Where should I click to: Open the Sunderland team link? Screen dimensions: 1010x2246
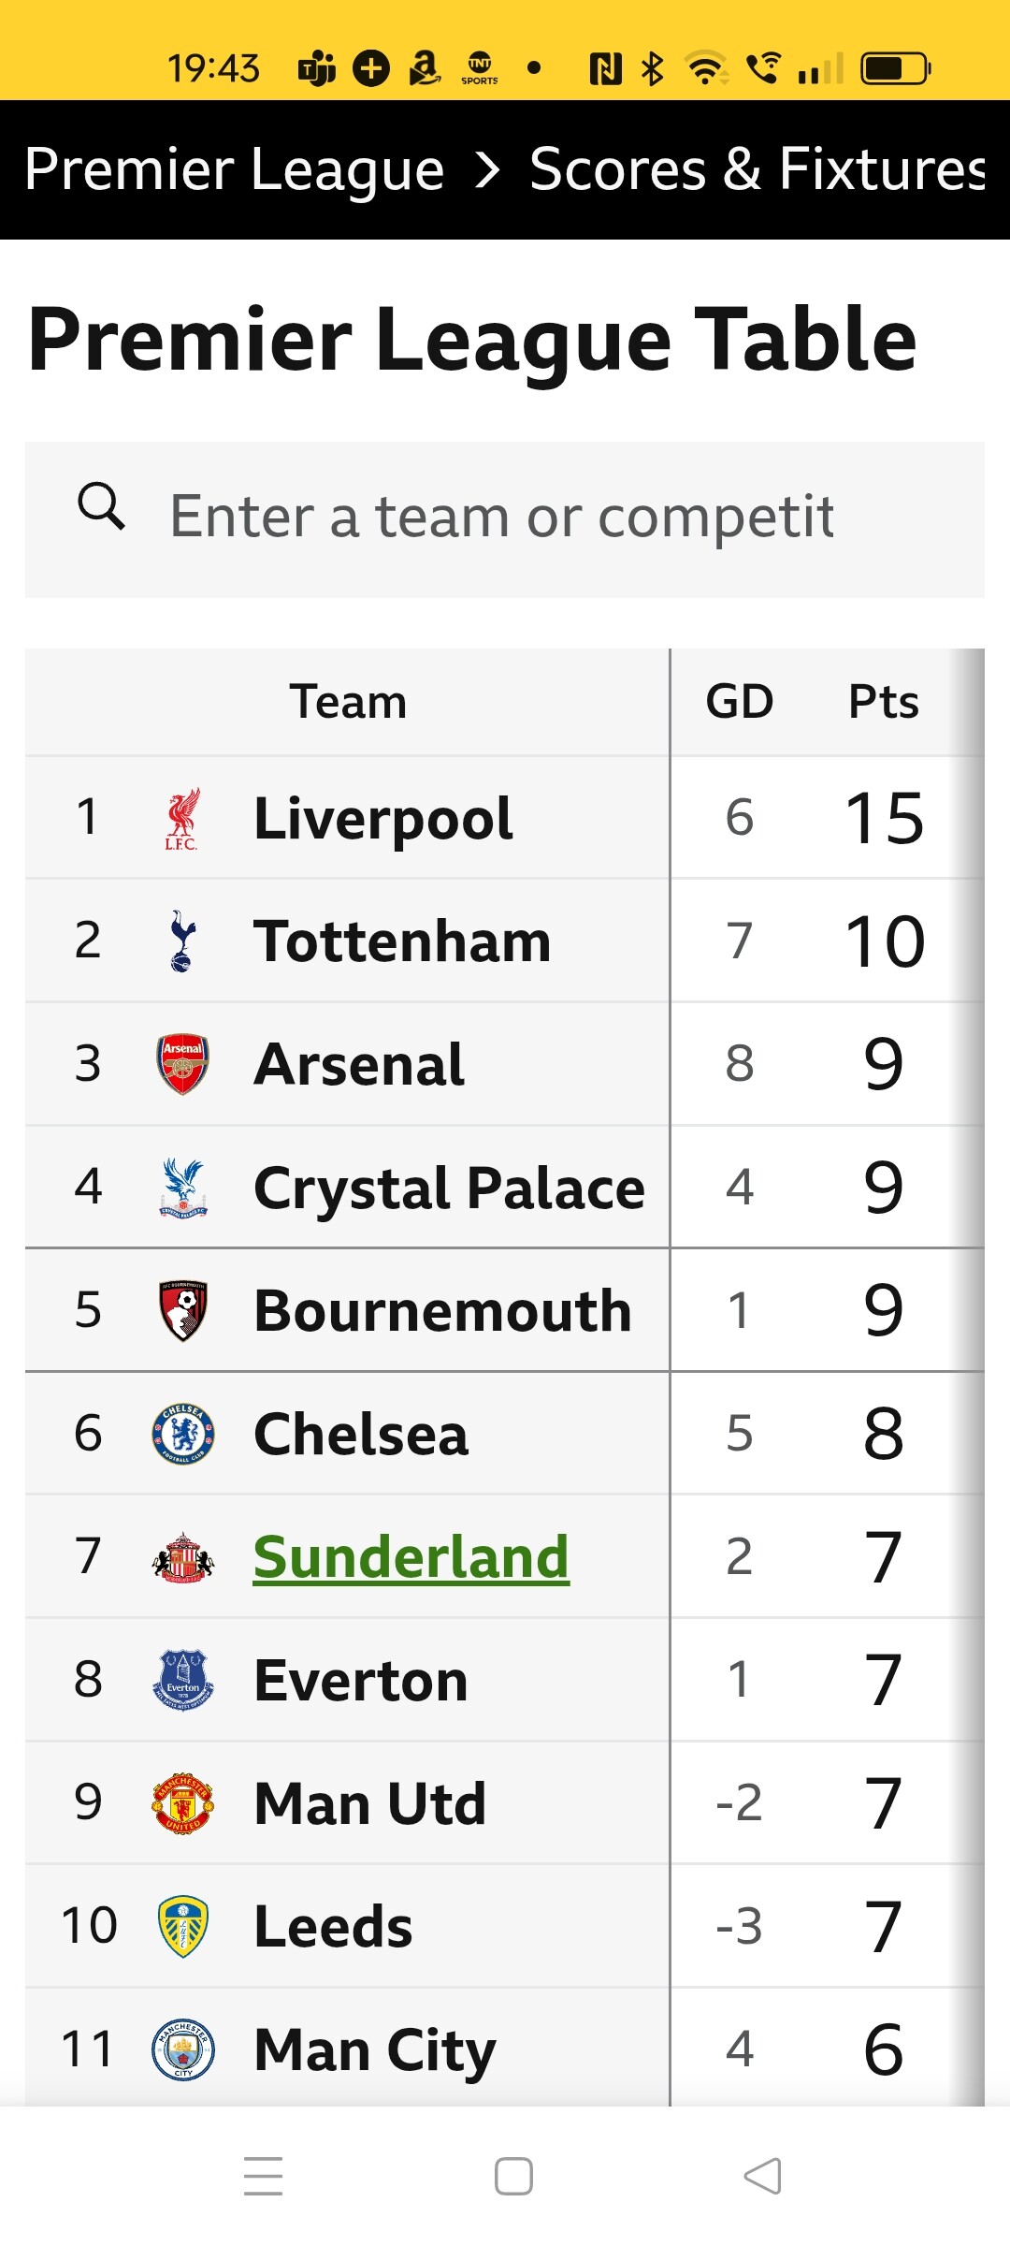pos(411,1557)
